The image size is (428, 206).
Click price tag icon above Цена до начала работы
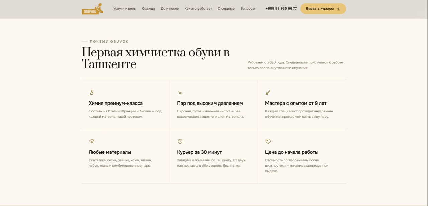tap(268, 141)
